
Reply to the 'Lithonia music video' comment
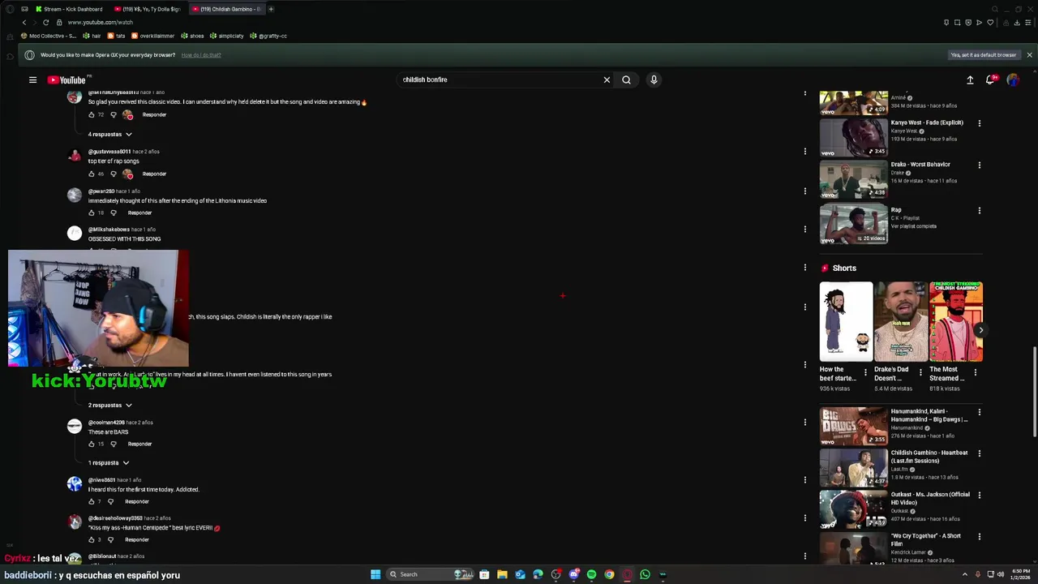139,213
